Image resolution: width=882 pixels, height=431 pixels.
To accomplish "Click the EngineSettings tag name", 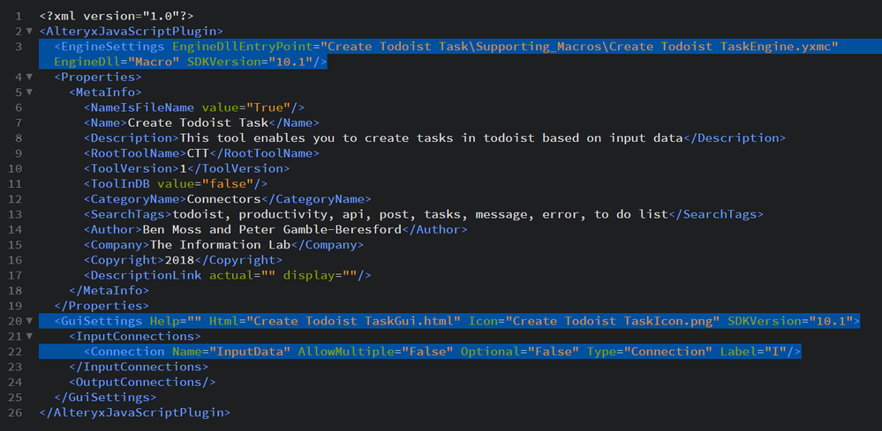I will point(112,46).
